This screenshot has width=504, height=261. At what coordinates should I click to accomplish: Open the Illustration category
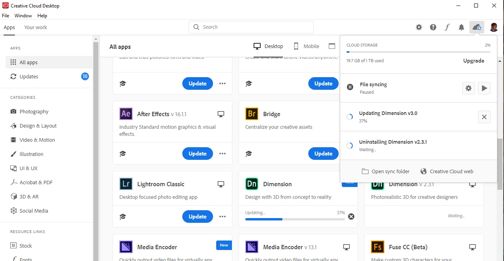(x=26, y=154)
